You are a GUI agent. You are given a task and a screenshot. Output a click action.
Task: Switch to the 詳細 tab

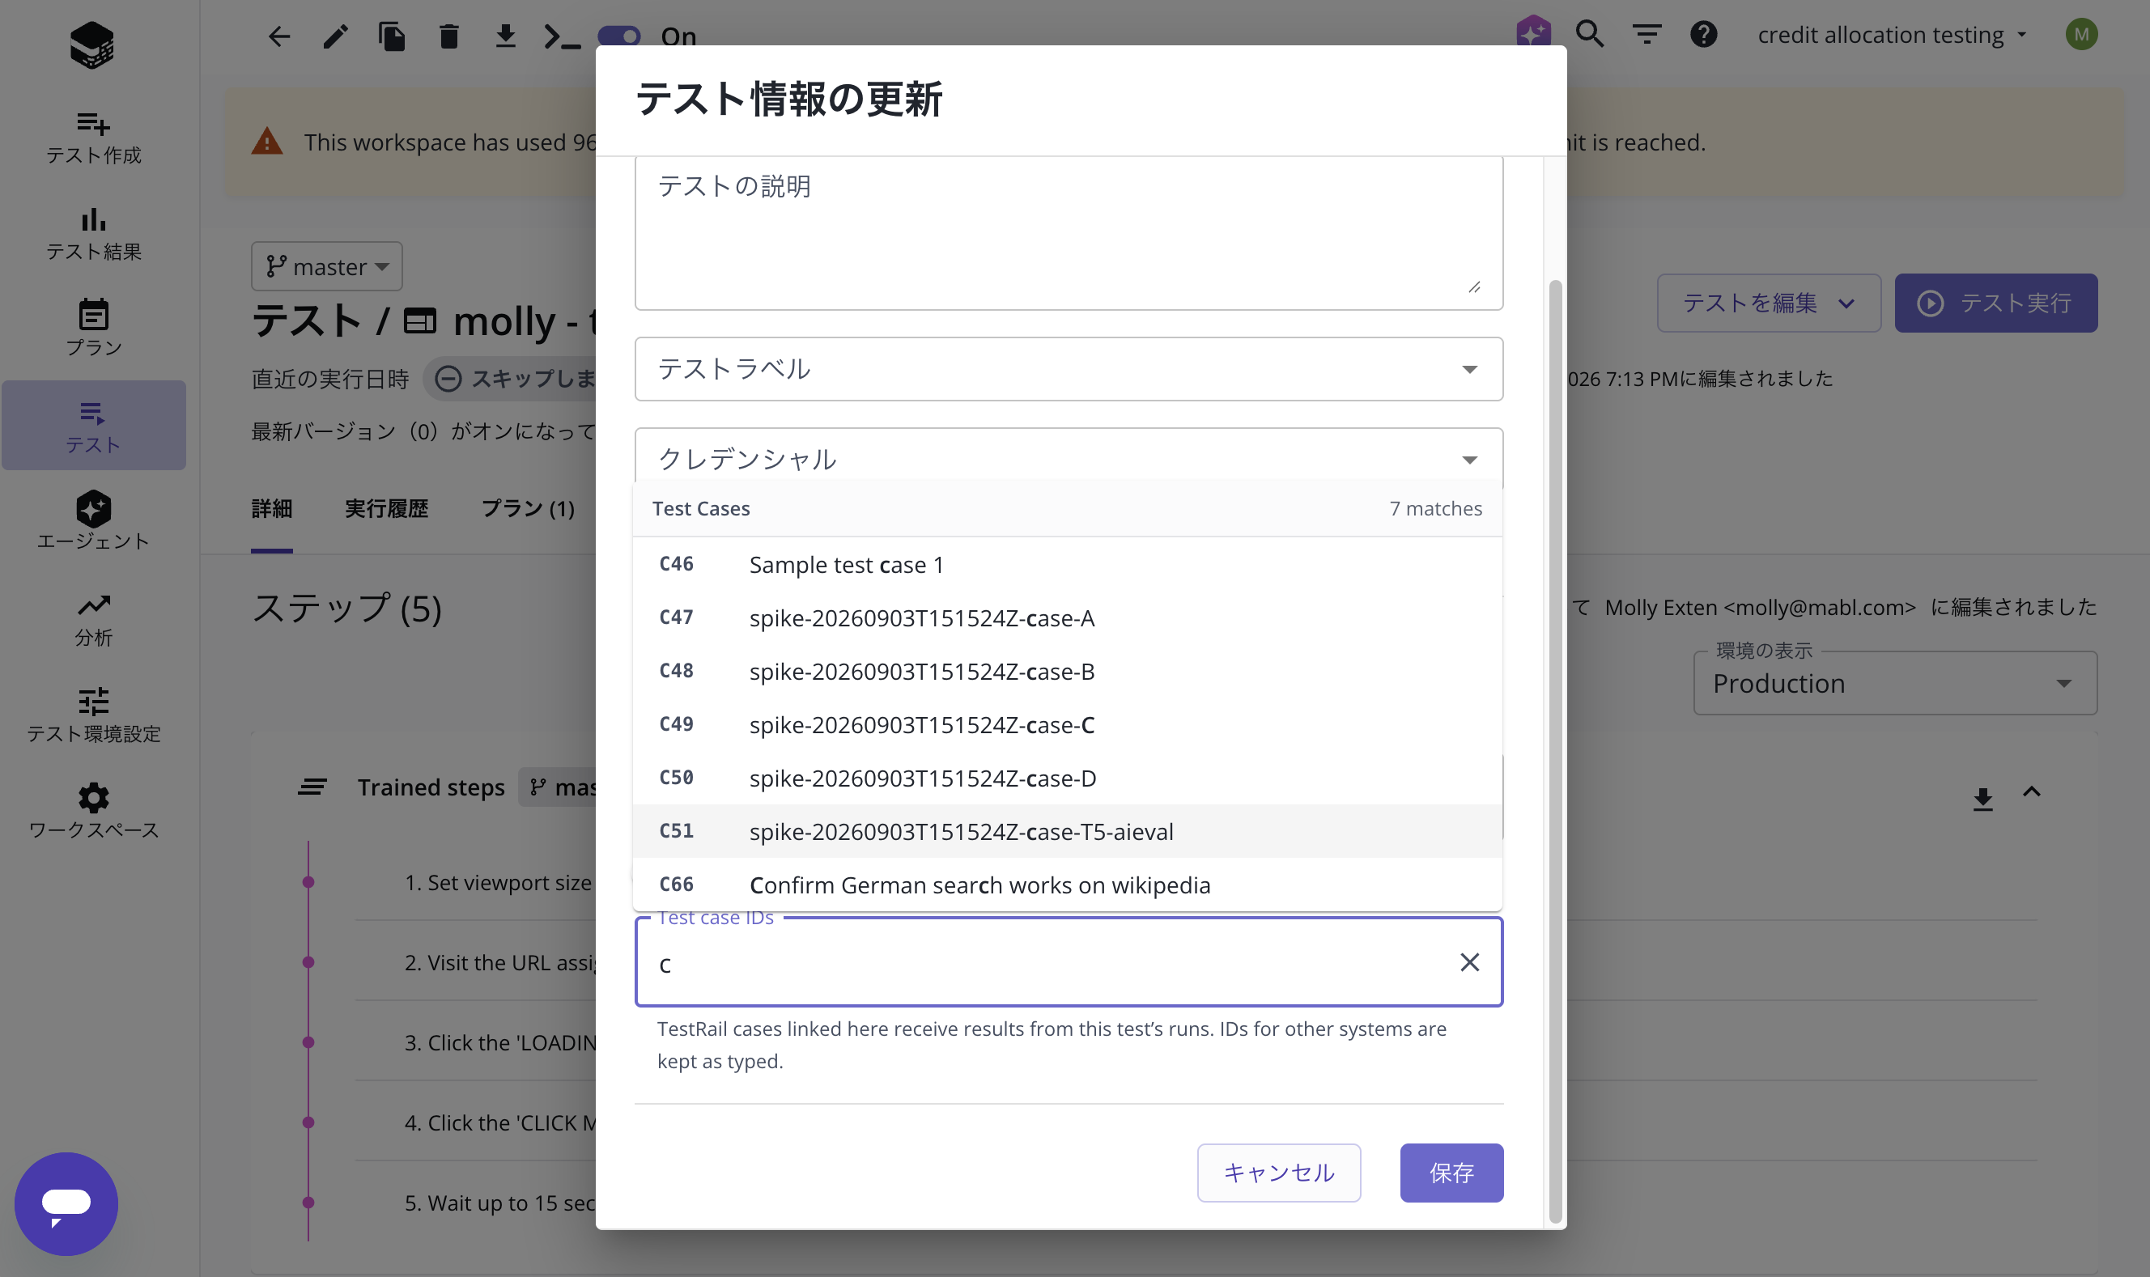[272, 508]
